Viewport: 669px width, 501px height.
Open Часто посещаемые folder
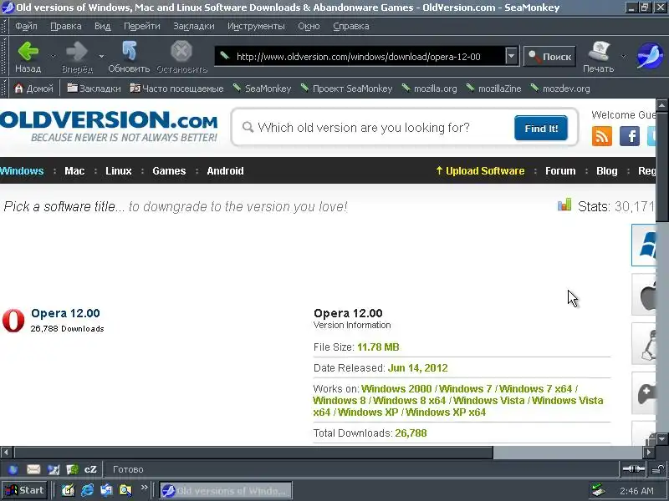pos(176,89)
